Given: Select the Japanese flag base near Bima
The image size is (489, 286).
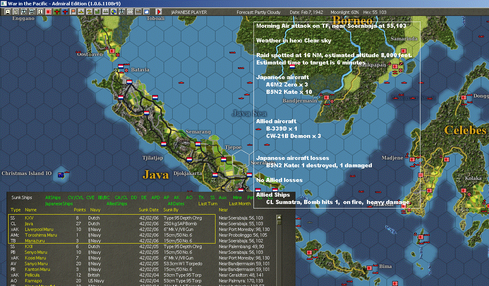Looking at the screenshot, I should (369, 268).
